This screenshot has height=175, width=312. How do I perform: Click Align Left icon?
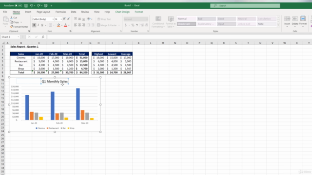[x=76, y=25]
